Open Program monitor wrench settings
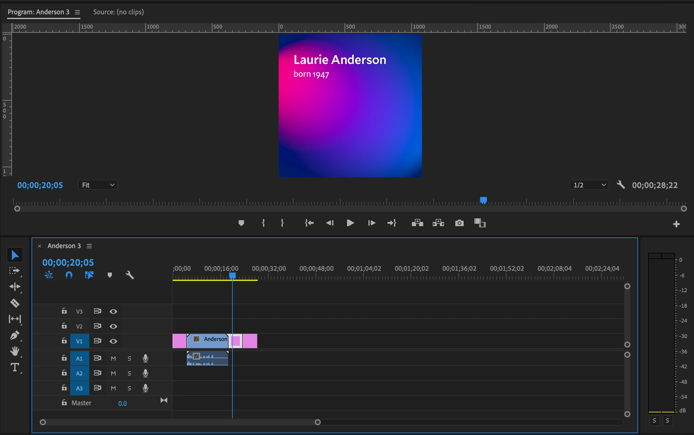The height and width of the screenshot is (435, 694). pos(620,185)
